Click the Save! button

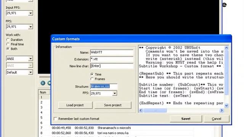point(186,119)
